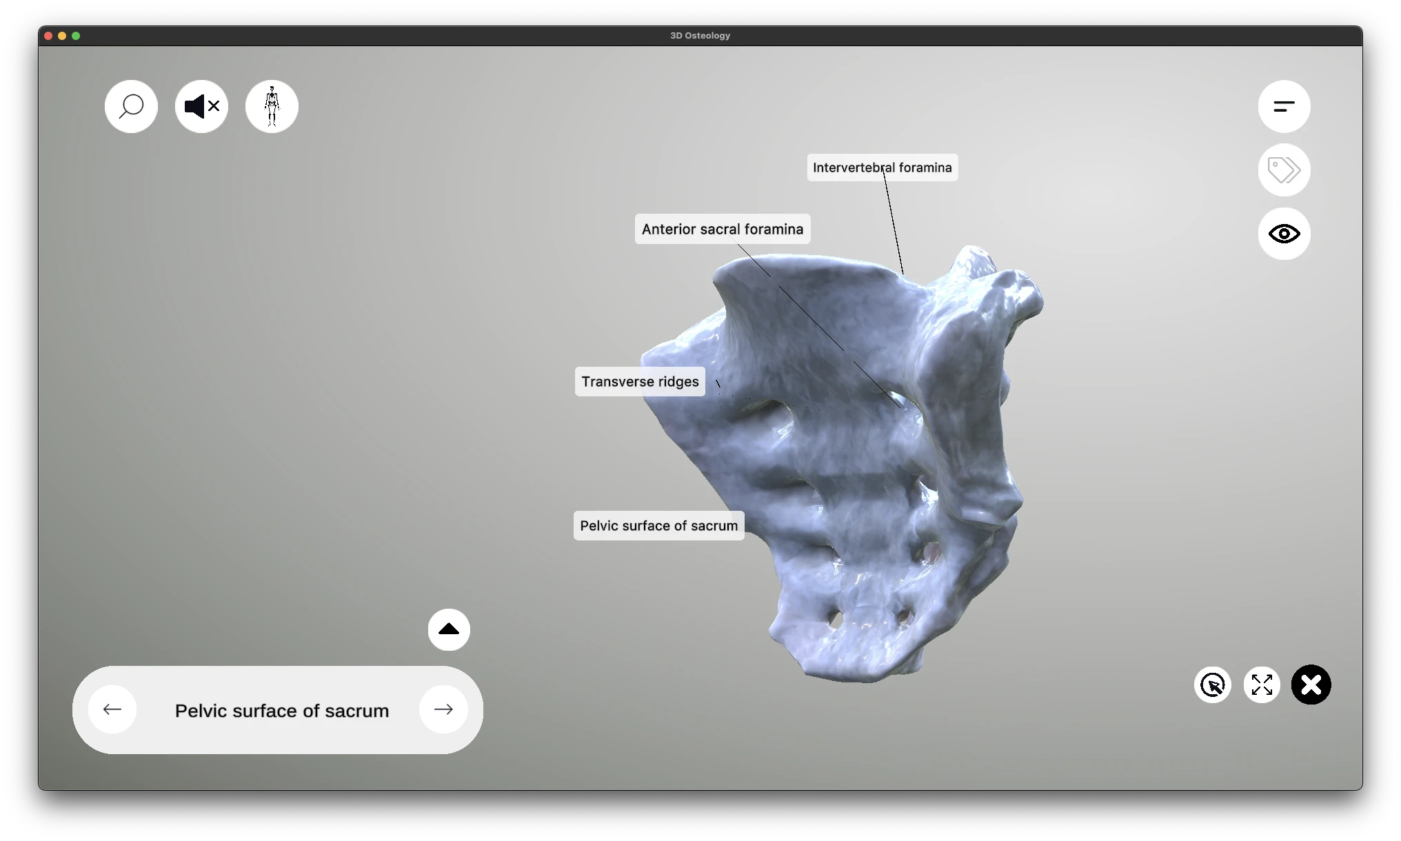The height and width of the screenshot is (841, 1401).
Task: Toggle visibility with the eye icon
Action: 1284,234
